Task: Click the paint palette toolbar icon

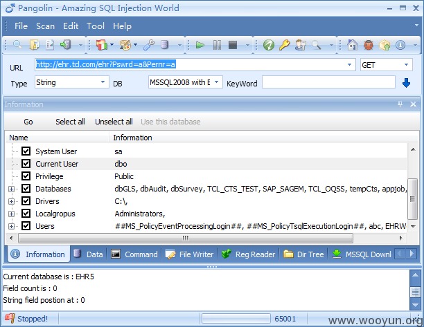Action: pos(125,45)
